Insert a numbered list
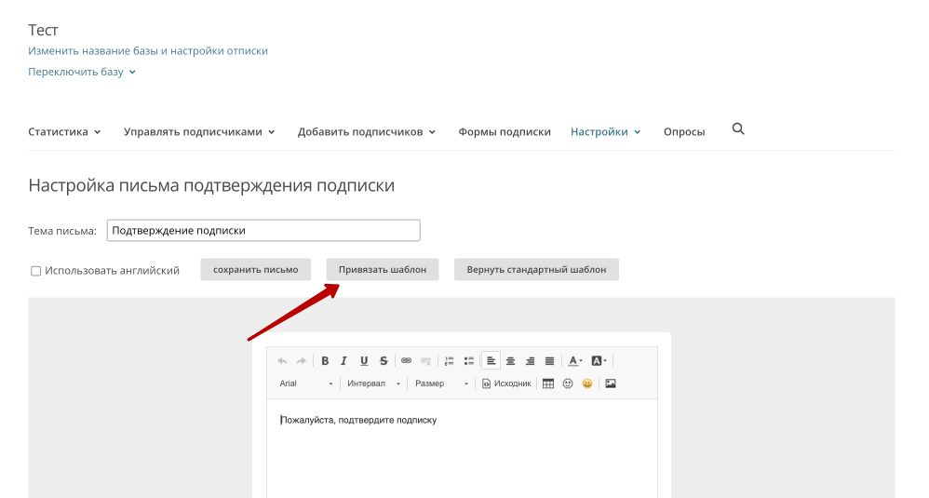This screenshot has width=929, height=498. point(449,361)
